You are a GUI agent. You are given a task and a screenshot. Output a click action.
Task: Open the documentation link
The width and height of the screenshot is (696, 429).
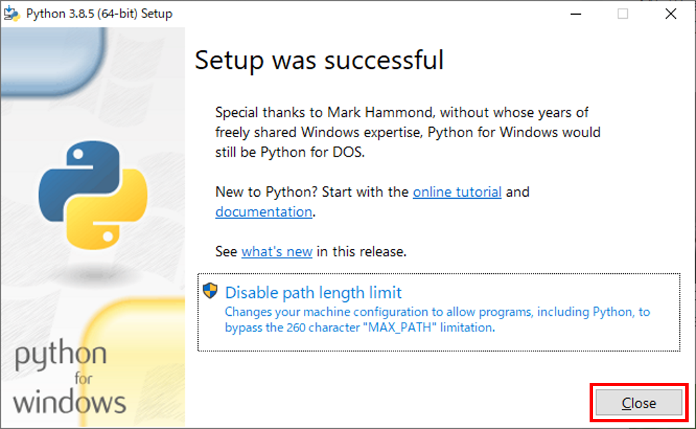click(x=262, y=211)
